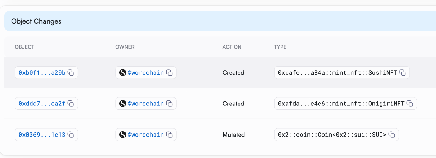Copy the SushiNFT type string

click(x=402, y=73)
